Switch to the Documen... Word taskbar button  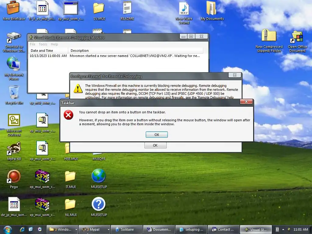coord(159,229)
